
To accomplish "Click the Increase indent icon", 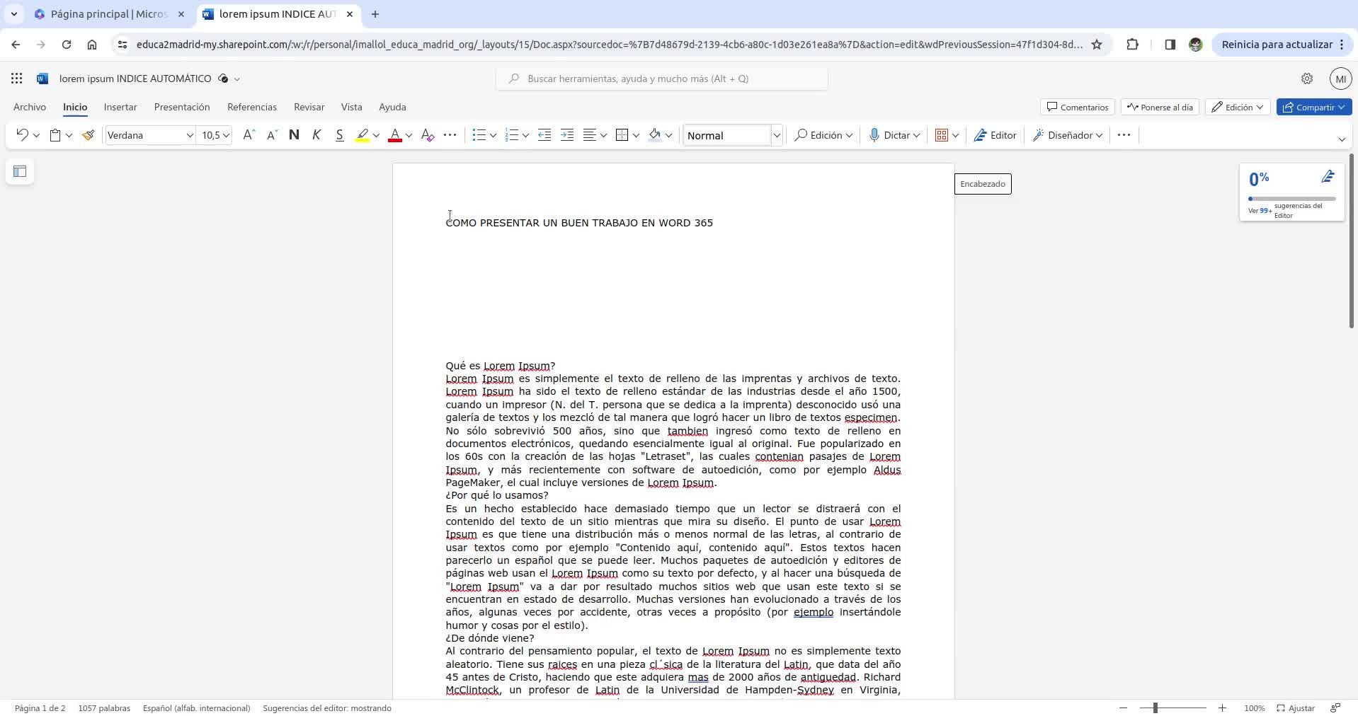I will point(567,135).
